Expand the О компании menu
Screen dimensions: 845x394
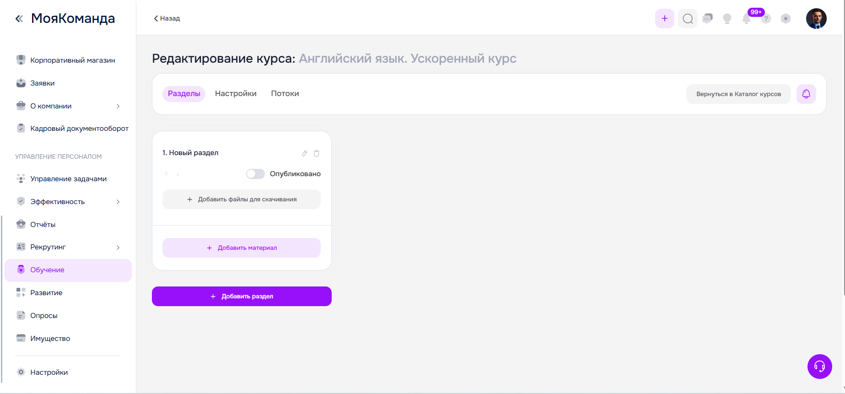pyautogui.click(x=118, y=106)
